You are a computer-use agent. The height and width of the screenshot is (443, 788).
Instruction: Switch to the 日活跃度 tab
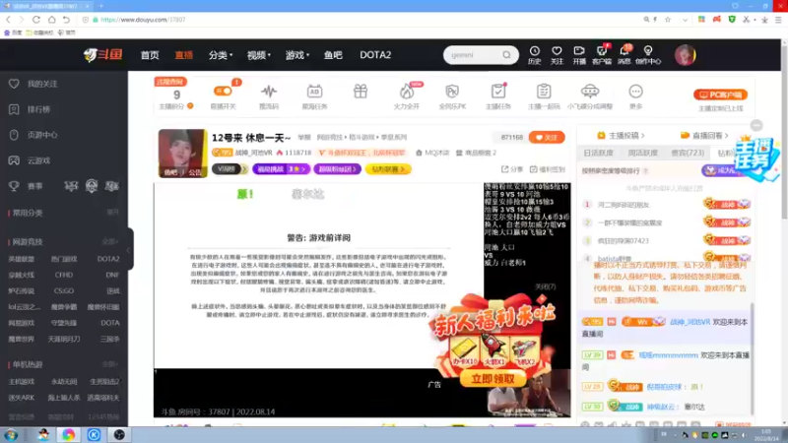598,153
